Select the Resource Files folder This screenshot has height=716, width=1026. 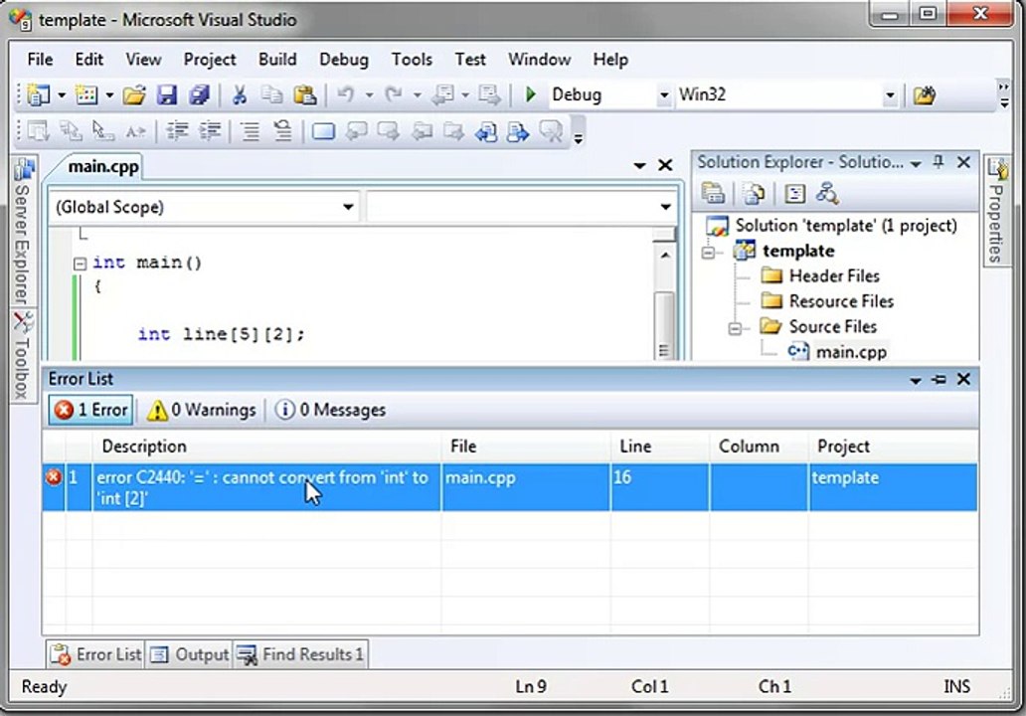(841, 301)
